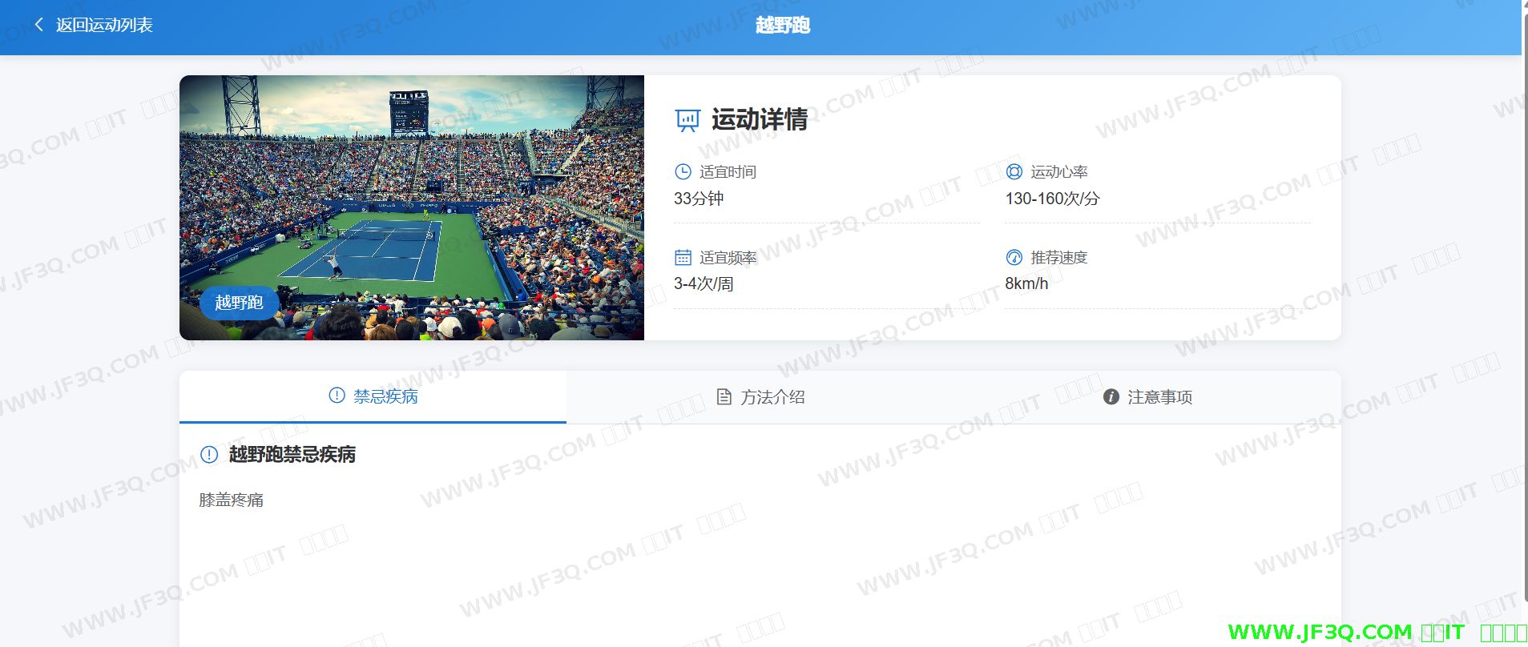Screen dimensions: 1528x647
Task: Click the document icon in 方法介绍 tab
Action: pos(724,397)
